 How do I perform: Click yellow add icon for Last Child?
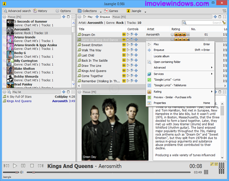click(x=124, y=55)
